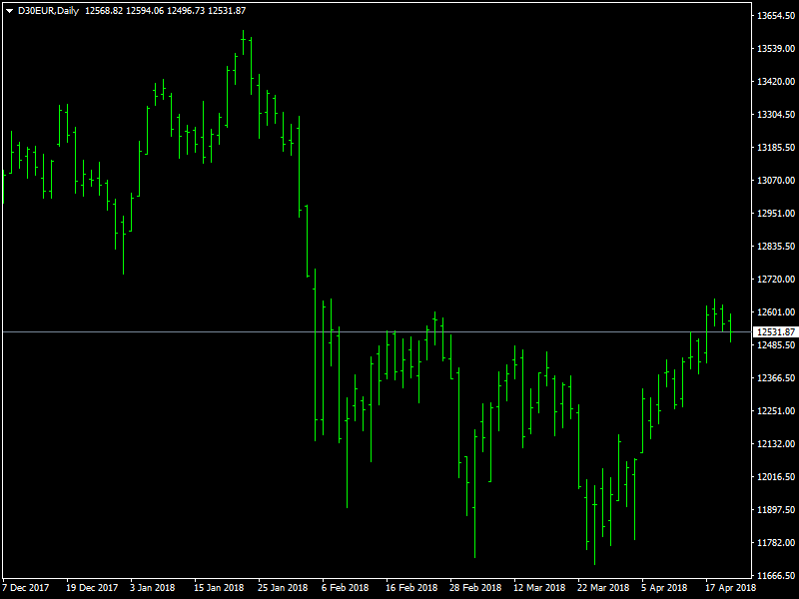Click the 5 Apr 2018 date label
This screenshot has width=799, height=599.
(x=664, y=588)
